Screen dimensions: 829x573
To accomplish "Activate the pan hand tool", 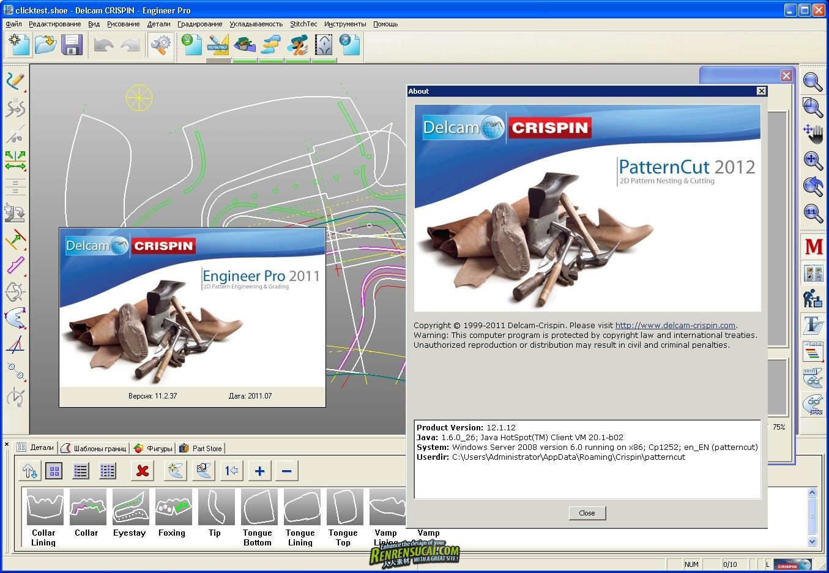I will click(x=813, y=133).
